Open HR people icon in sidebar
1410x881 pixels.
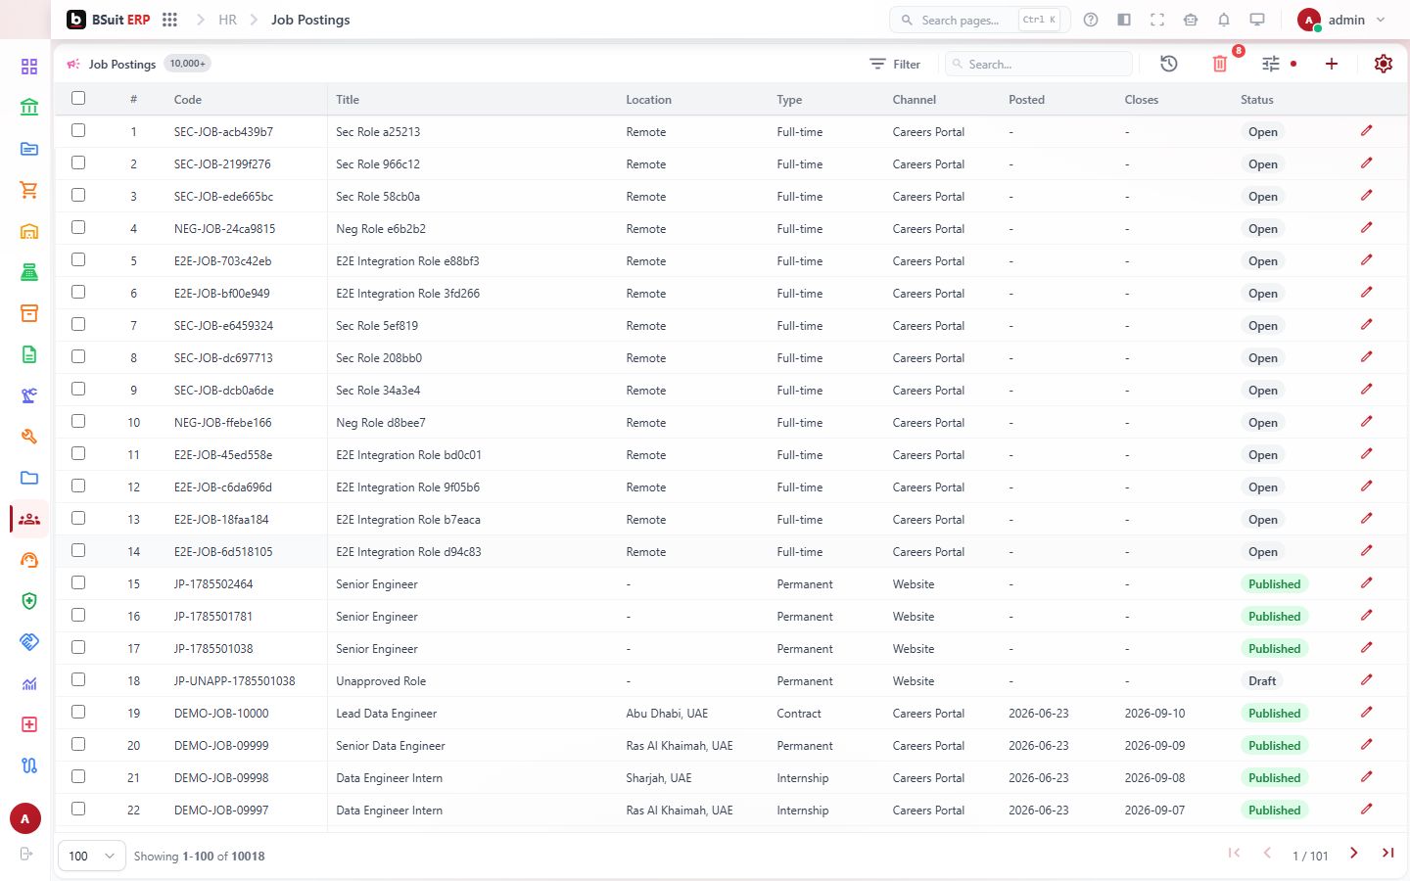[29, 519]
